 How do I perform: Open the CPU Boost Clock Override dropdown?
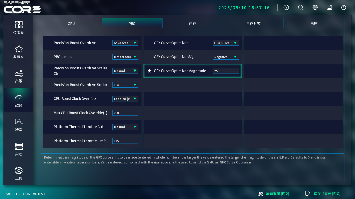click(125, 99)
